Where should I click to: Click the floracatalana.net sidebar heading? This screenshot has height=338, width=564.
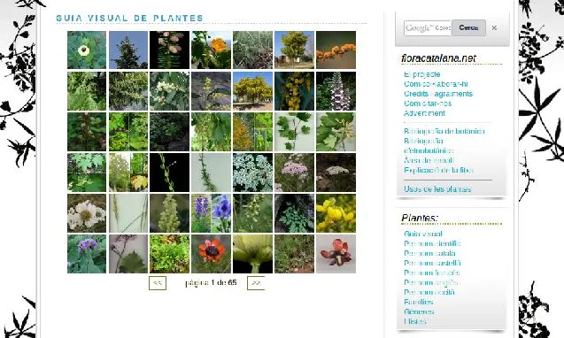click(438, 58)
